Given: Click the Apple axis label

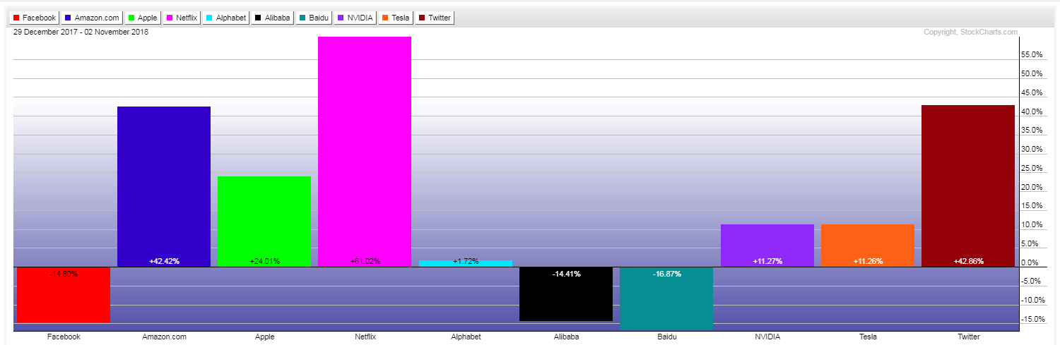Looking at the screenshot, I should point(264,337).
